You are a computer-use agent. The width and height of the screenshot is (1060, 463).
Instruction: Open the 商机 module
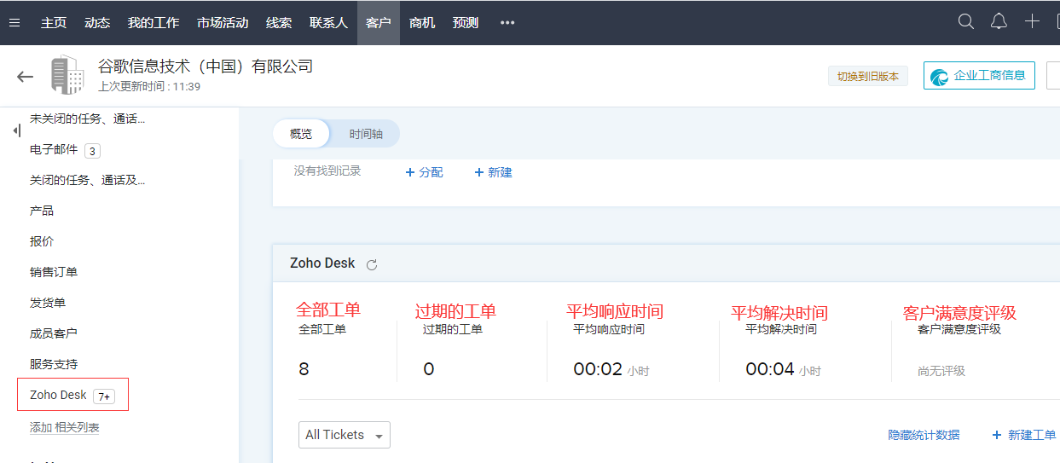pos(422,23)
